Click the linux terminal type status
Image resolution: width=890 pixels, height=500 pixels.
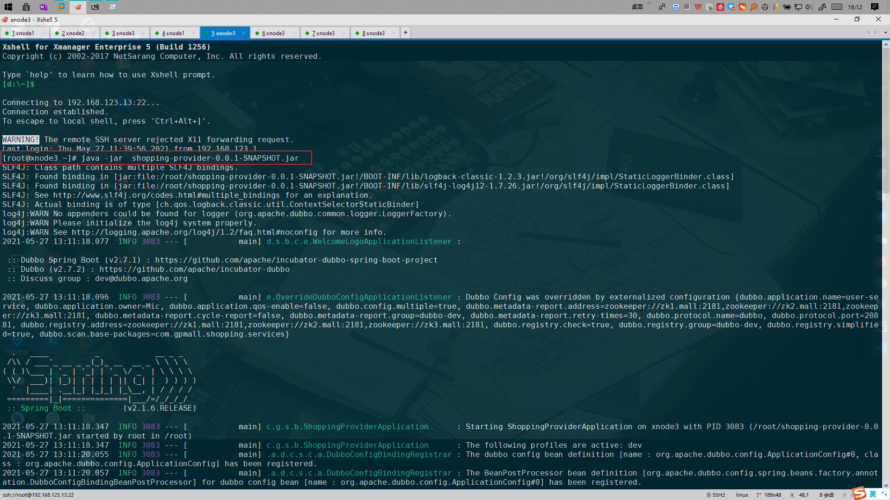(742, 495)
